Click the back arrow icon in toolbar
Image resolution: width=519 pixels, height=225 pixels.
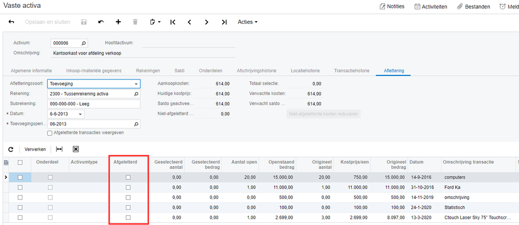pos(11,22)
